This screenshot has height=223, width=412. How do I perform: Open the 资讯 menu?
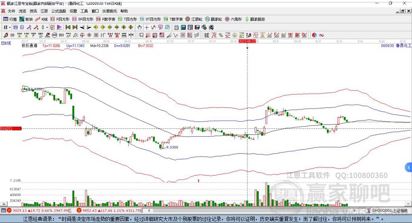coord(33,11)
